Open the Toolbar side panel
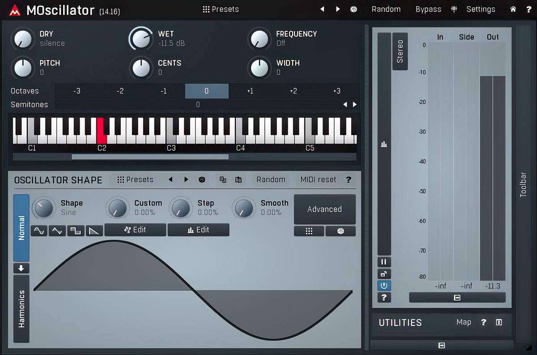 pos(523,184)
